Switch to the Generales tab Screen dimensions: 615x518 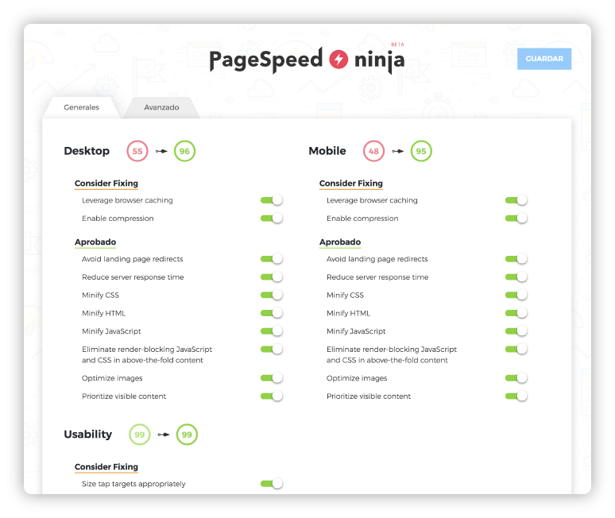click(x=81, y=107)
